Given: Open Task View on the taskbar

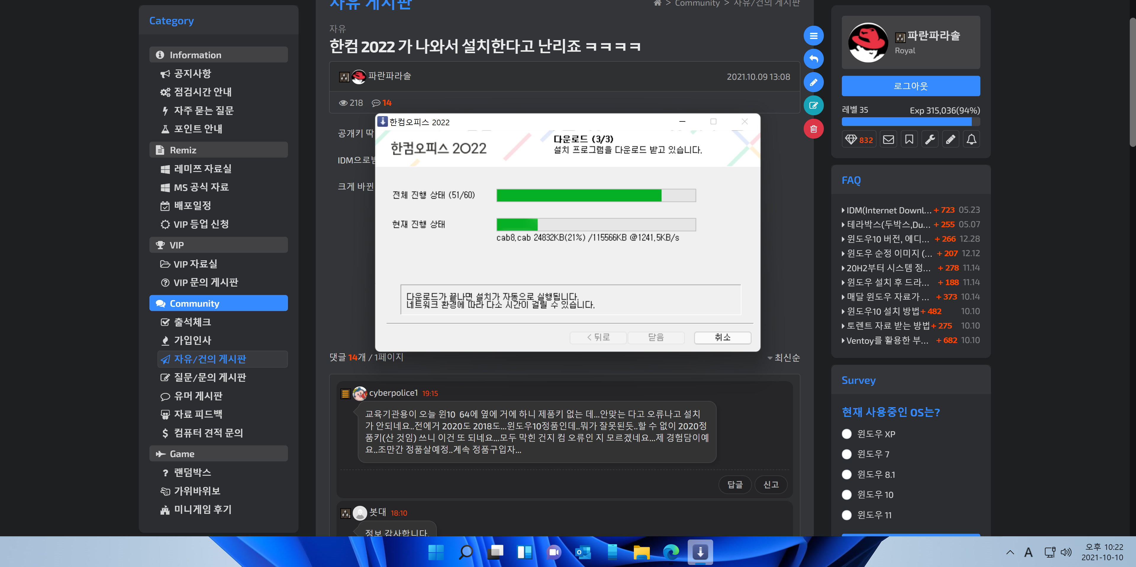Looking at the screenshot, I should click(x=495, y=552).
